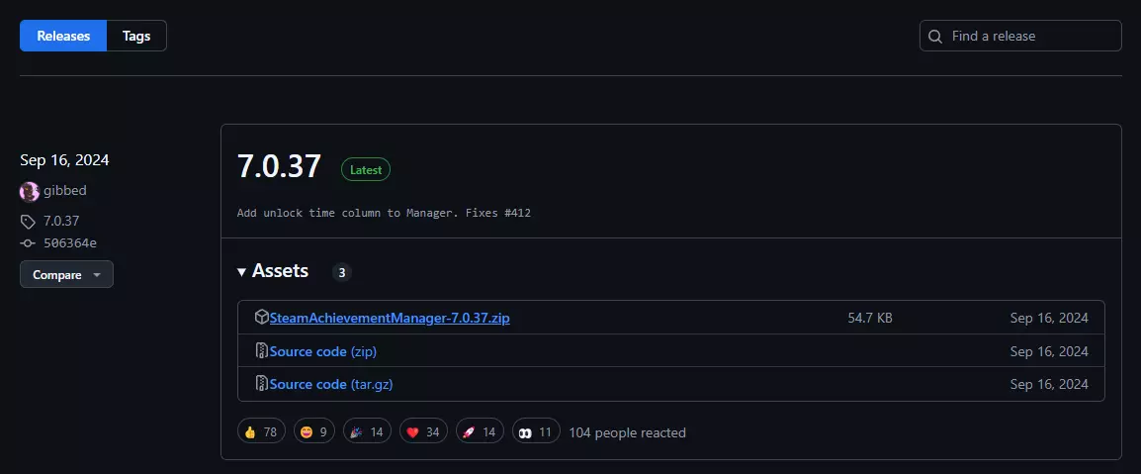The width and height of the screenshot is (1141, 474).
Task: Toggle hooray reaction with 14
Action: pyautogui.click(x=368, y=431)
